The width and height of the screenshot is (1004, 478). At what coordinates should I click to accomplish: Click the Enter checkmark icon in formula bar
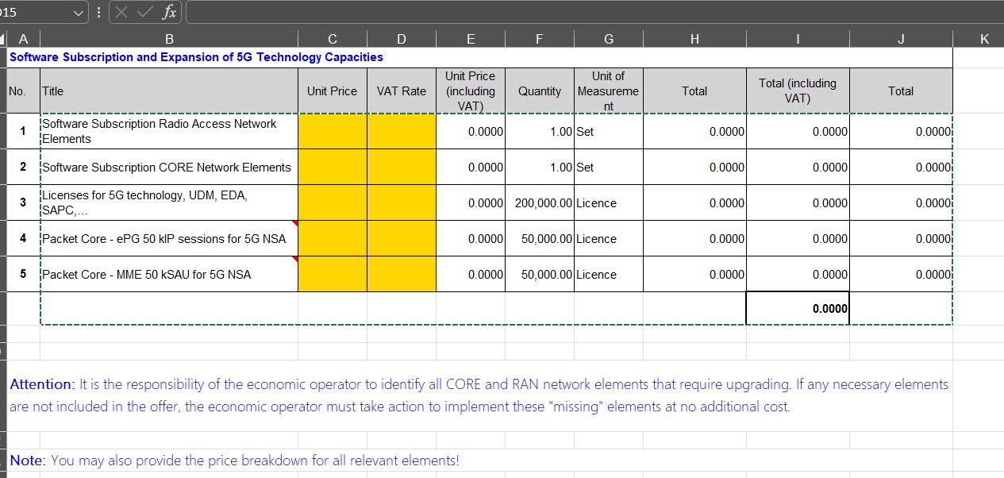144,12
